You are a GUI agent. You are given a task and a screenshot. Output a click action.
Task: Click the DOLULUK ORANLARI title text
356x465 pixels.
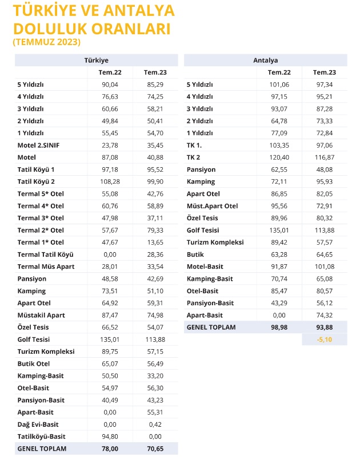tap(92, 29)
